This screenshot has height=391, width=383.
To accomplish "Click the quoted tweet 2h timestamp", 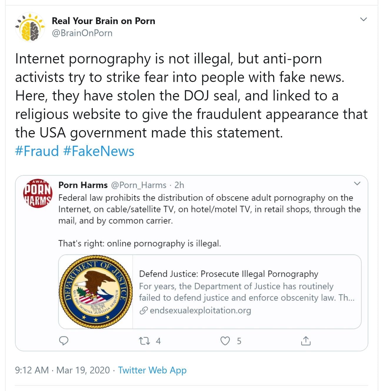I will [x=179, y=185].
